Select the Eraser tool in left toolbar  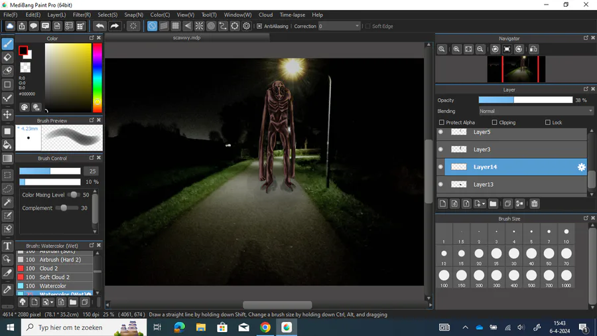7,57
